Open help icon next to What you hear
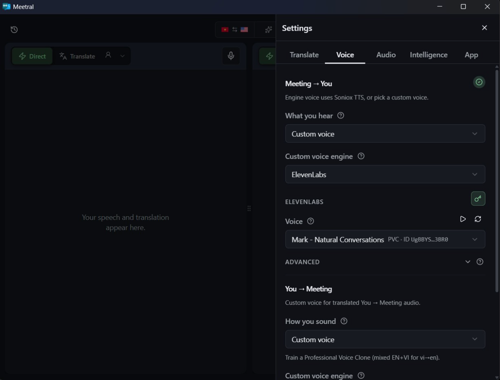 coord(341,116)
